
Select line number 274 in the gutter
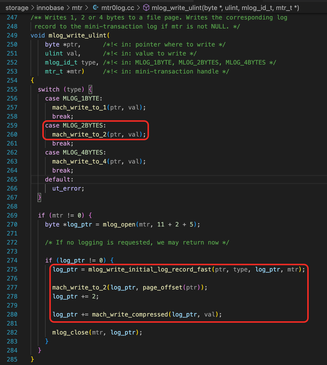click(x=12, y=260)
